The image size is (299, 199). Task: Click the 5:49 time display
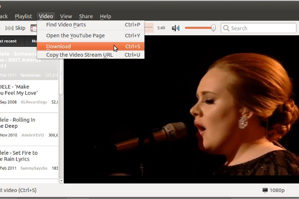(x=161, y=28)
